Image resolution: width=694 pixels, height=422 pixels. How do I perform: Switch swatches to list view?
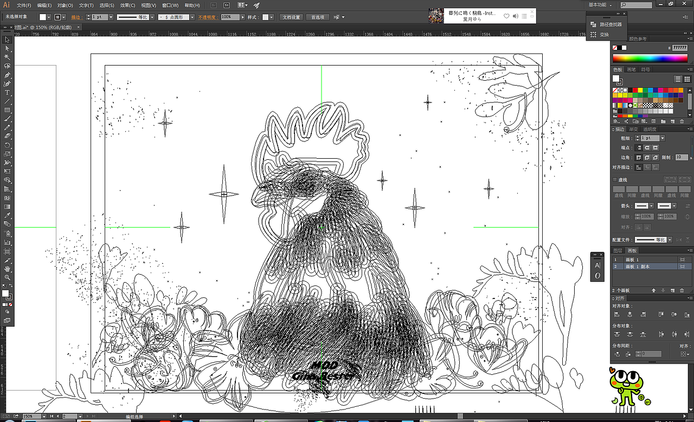678,79
